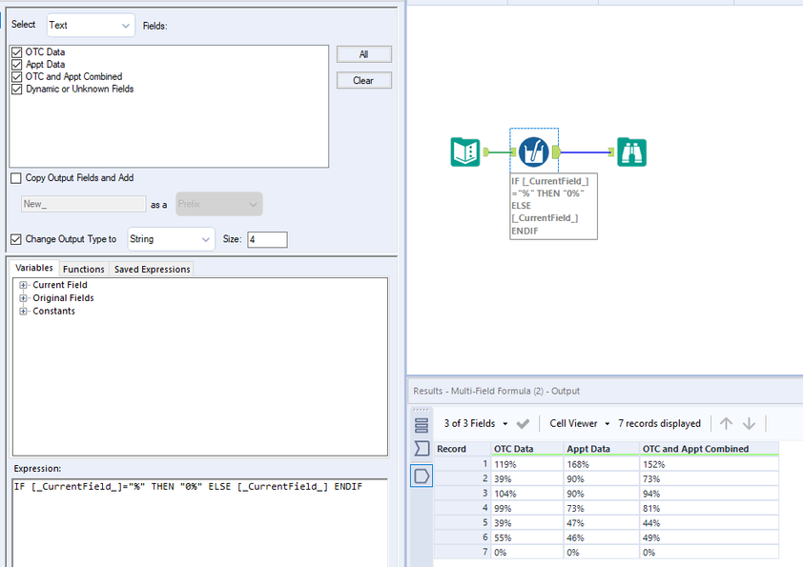Click OTC and Appt Combined column header
803x567 pixels.
coord(710,449)
